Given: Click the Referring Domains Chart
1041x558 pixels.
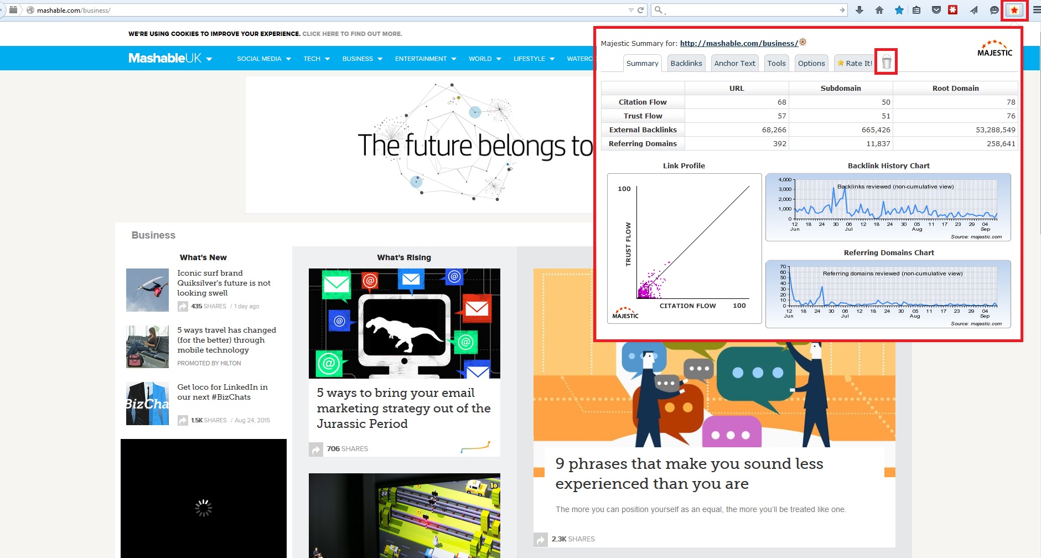Looking at the screenshot, I should pos(888,294).
